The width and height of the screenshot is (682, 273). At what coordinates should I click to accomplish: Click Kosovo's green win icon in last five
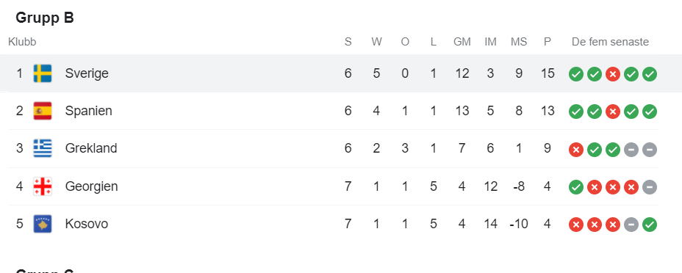(x=650, y=225)
